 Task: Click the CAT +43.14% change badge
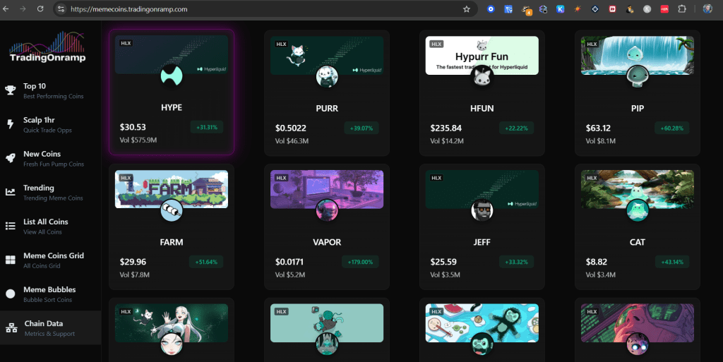click(672, 262)
